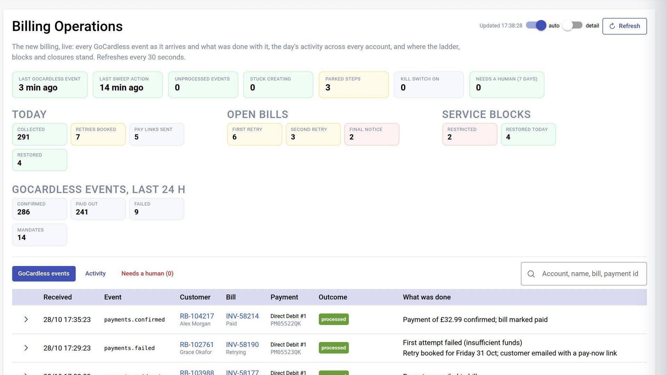Select the GoCardless events tab
The height and width of the screenshot is (375, 667).
tap(44, 274)
